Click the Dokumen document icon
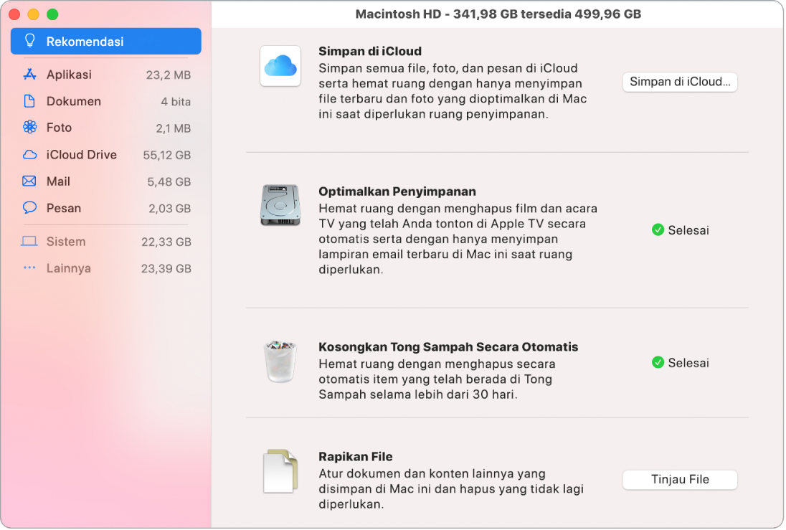Viewport: 786px width, 530px height. click(x=29, y=101)
